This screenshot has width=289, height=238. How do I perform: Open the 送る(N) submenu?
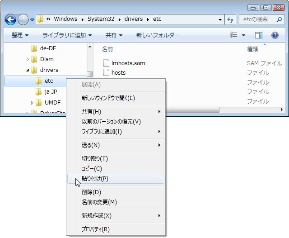116,145
